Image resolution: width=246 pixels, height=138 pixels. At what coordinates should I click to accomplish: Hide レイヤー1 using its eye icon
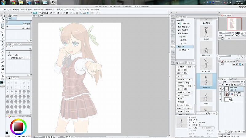(x=220, y=88)
